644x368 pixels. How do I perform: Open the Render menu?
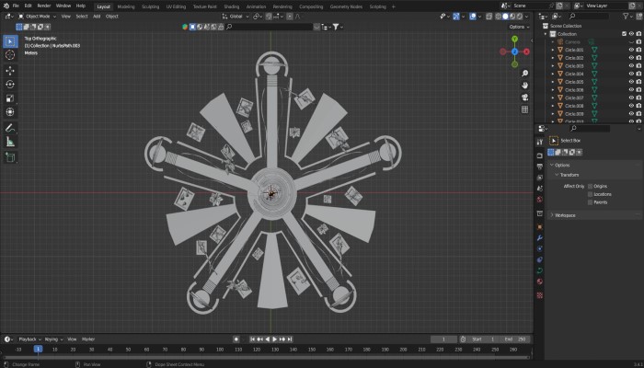click(43, 6)
